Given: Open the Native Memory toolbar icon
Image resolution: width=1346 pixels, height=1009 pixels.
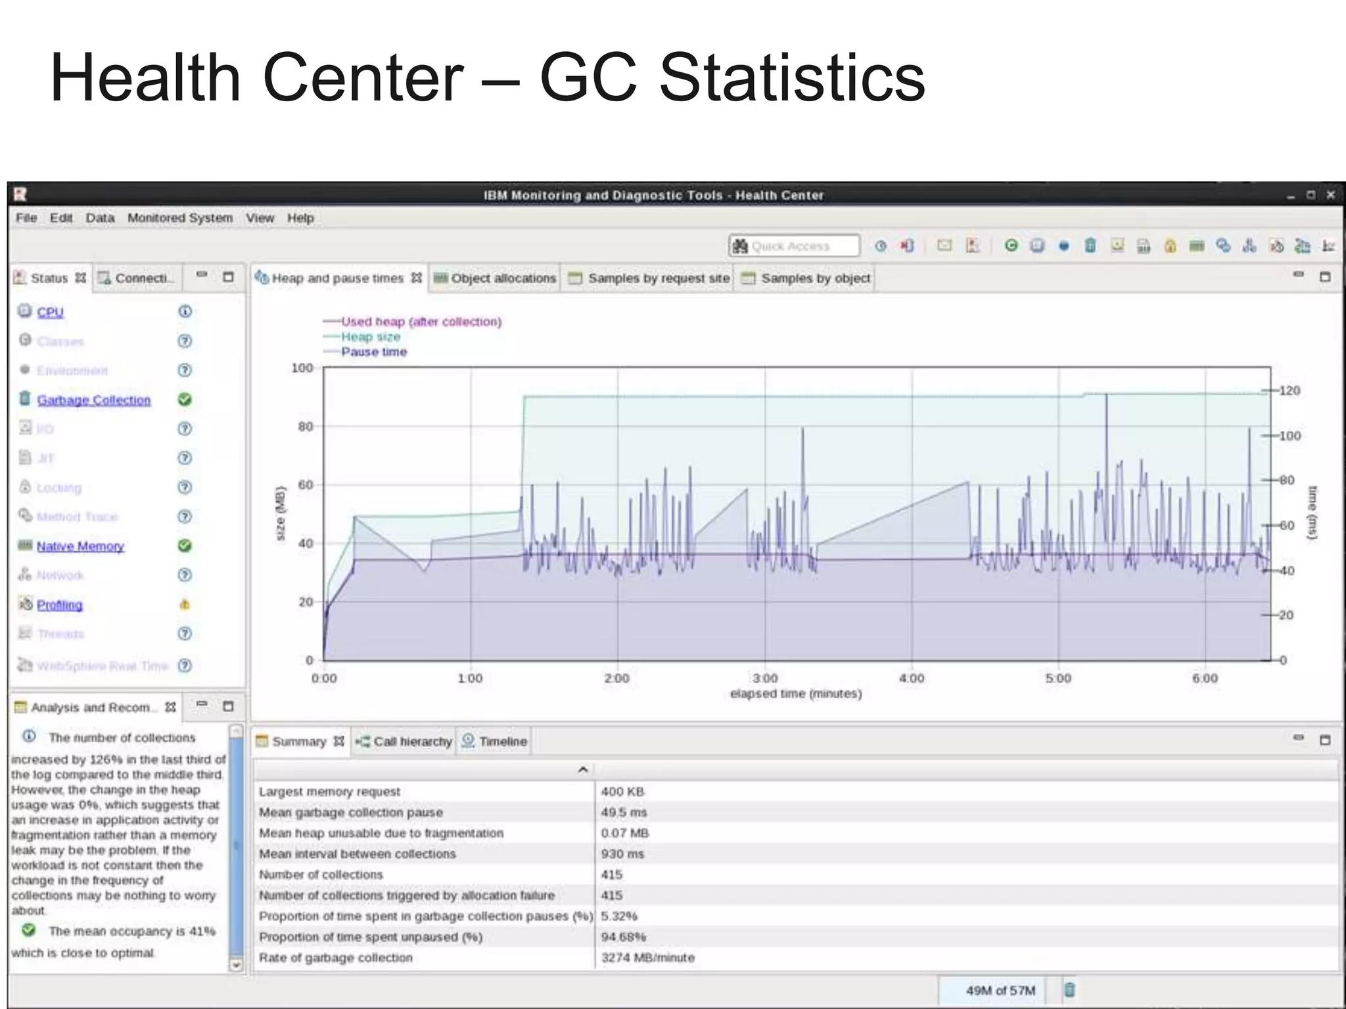Looking at the screenshot, I should 1197,246.
